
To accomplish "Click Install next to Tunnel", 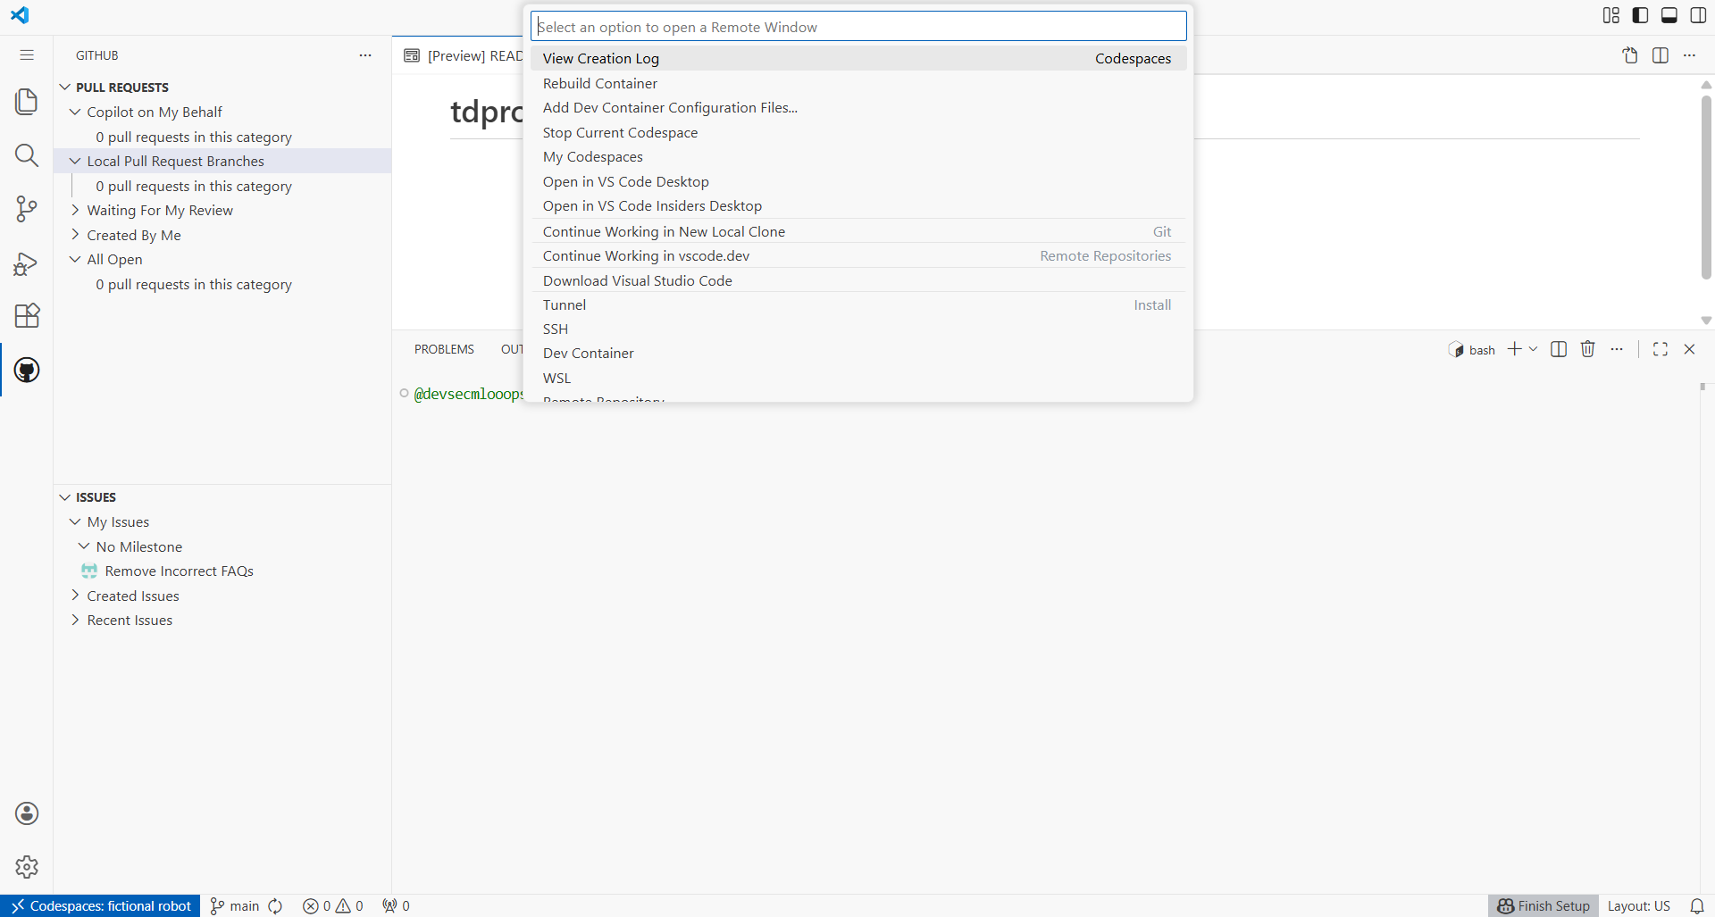I will 1151,304.
